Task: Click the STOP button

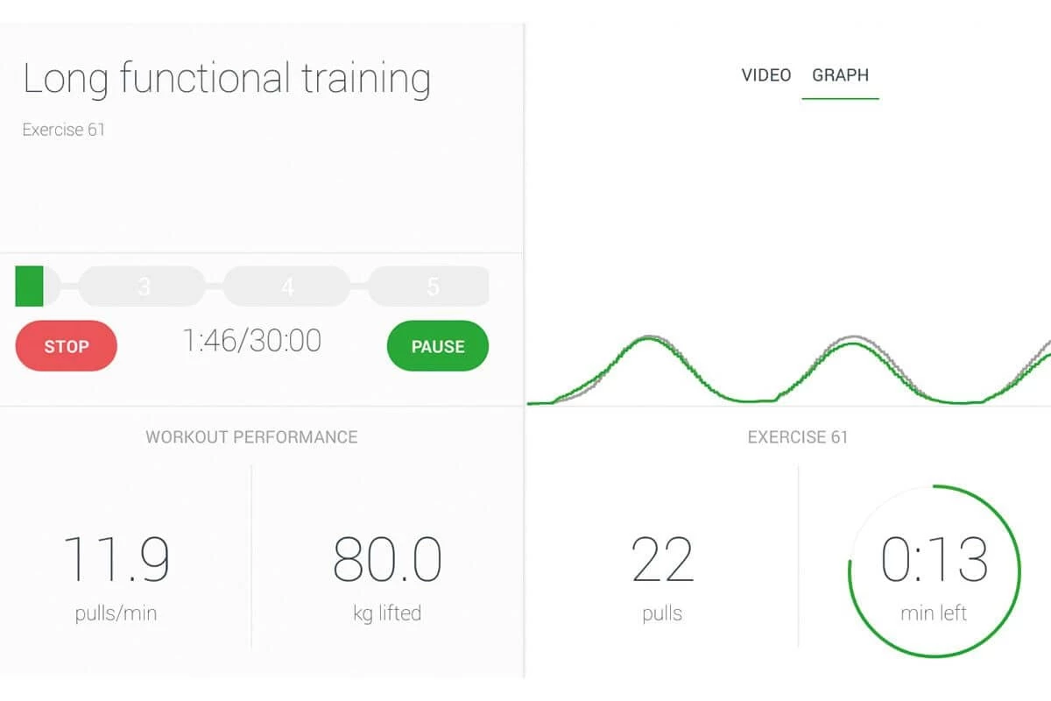Action: (x=66, y=346)
